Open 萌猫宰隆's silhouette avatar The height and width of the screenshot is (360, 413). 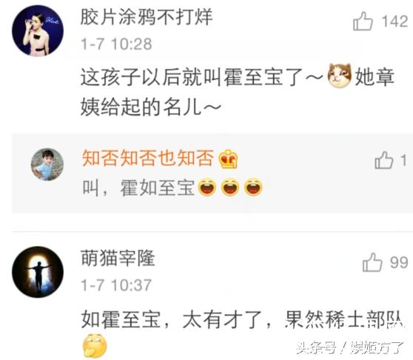(38, 272)
